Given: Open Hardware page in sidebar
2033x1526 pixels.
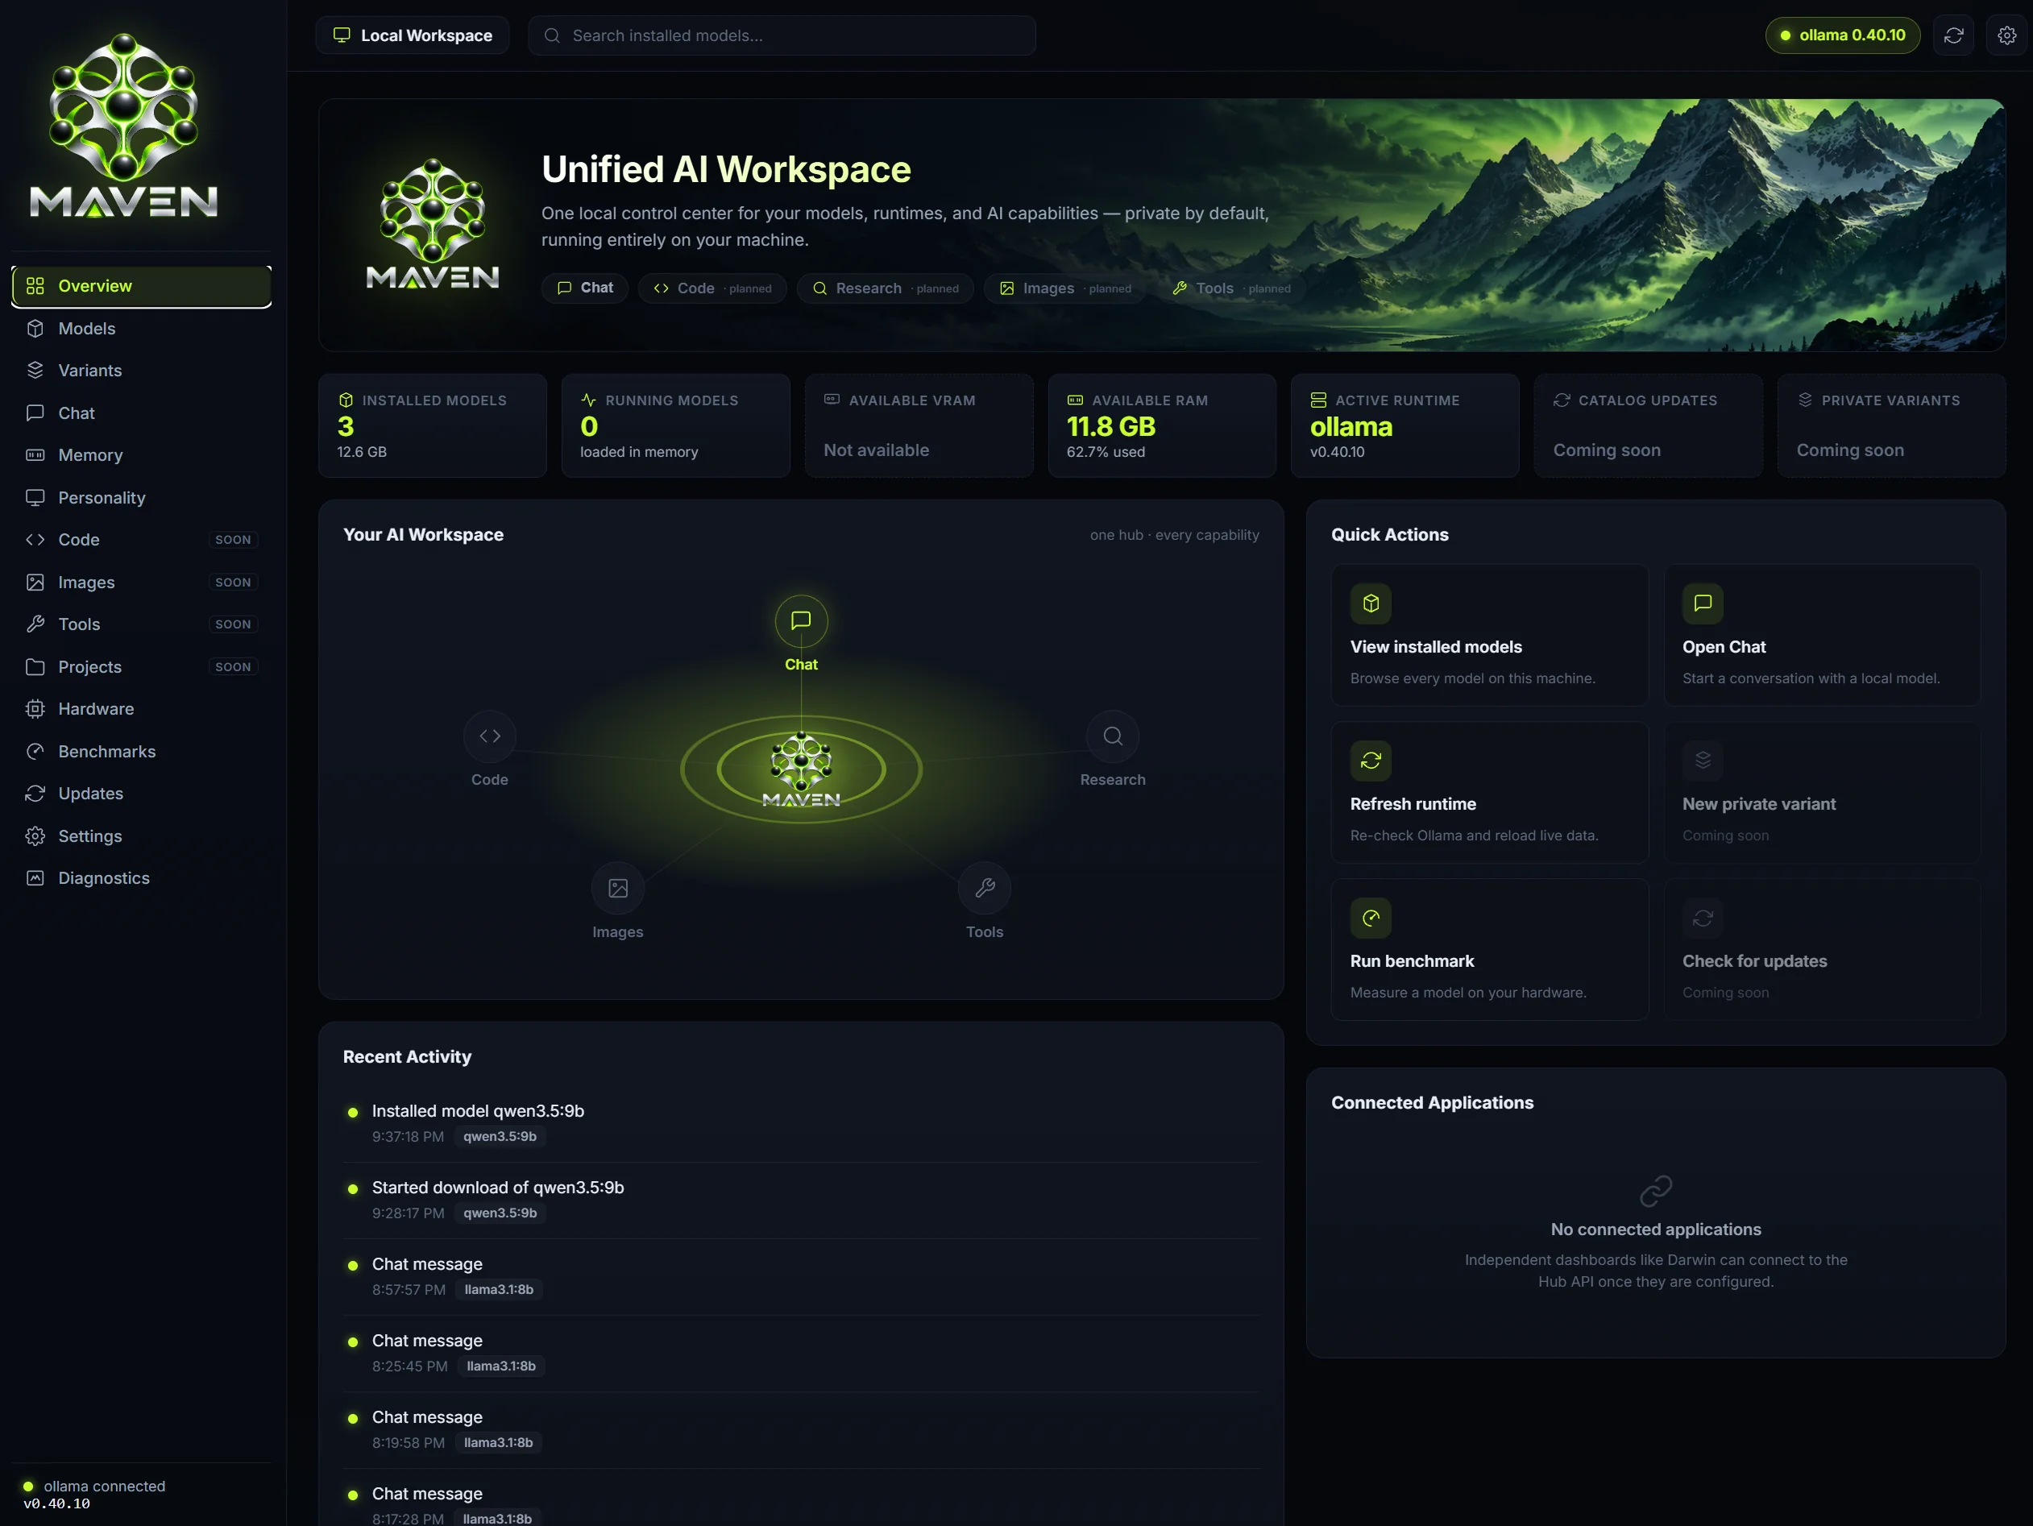Looking at the screenshot, I should [x=142, y=709].
